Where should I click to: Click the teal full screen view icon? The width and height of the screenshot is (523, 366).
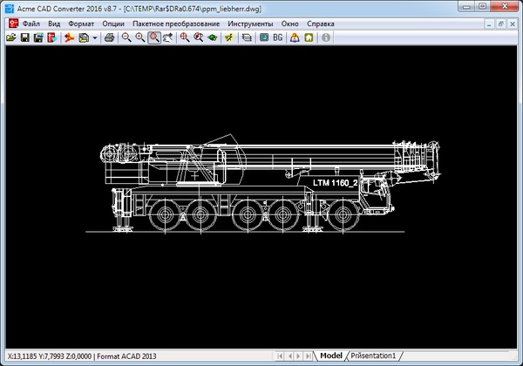[x=264, y=37]
